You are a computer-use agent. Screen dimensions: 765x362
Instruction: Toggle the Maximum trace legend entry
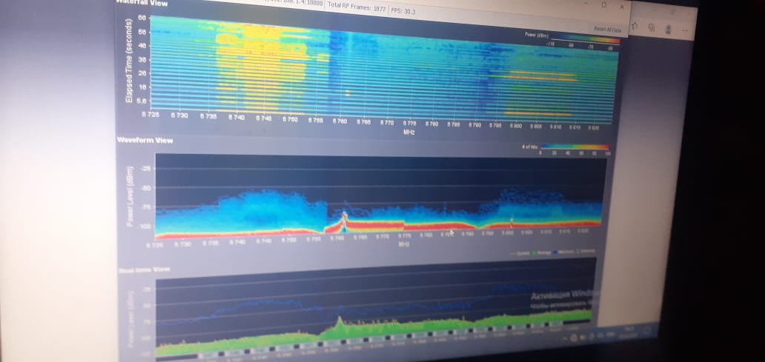pyautogui.click(x=563, y=252)
